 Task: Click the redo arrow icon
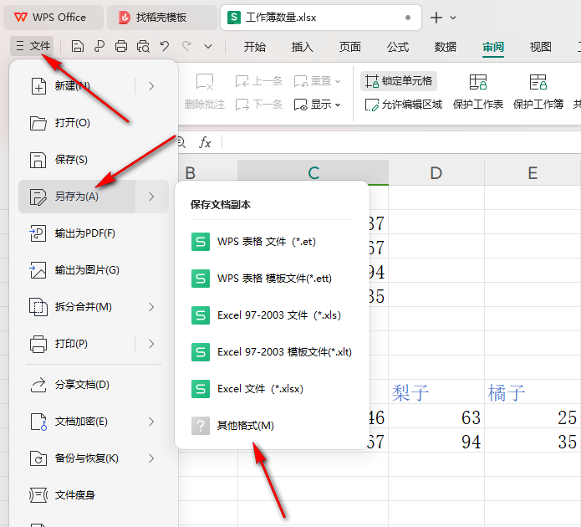(x=186, y=47)
